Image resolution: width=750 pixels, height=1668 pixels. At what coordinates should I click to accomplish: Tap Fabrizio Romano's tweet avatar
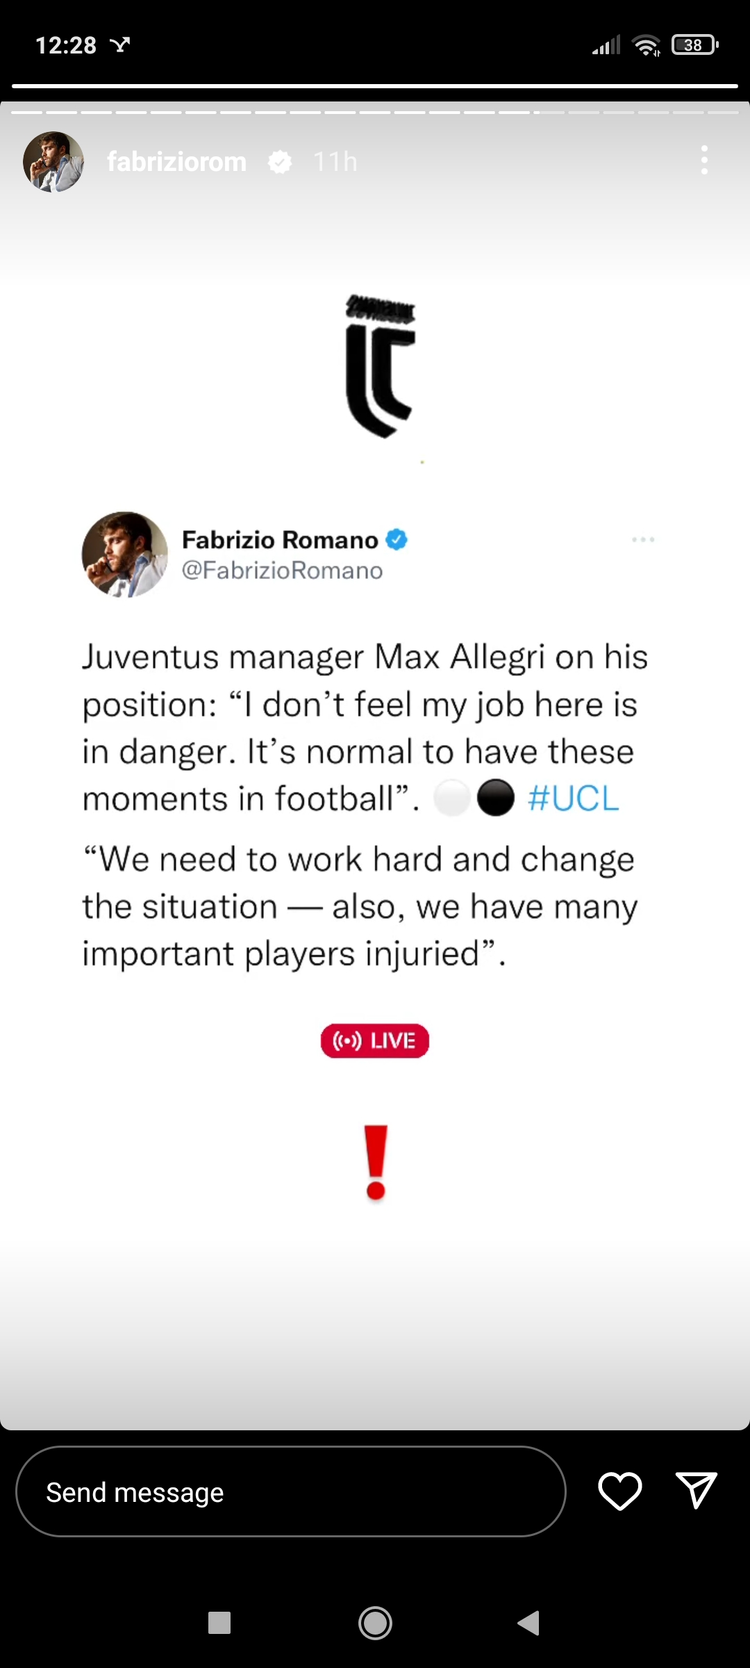click(125, 555)
